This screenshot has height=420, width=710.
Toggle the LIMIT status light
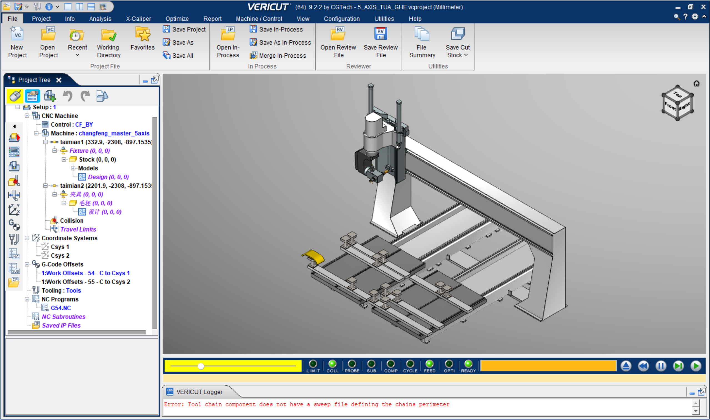point(313,364)
